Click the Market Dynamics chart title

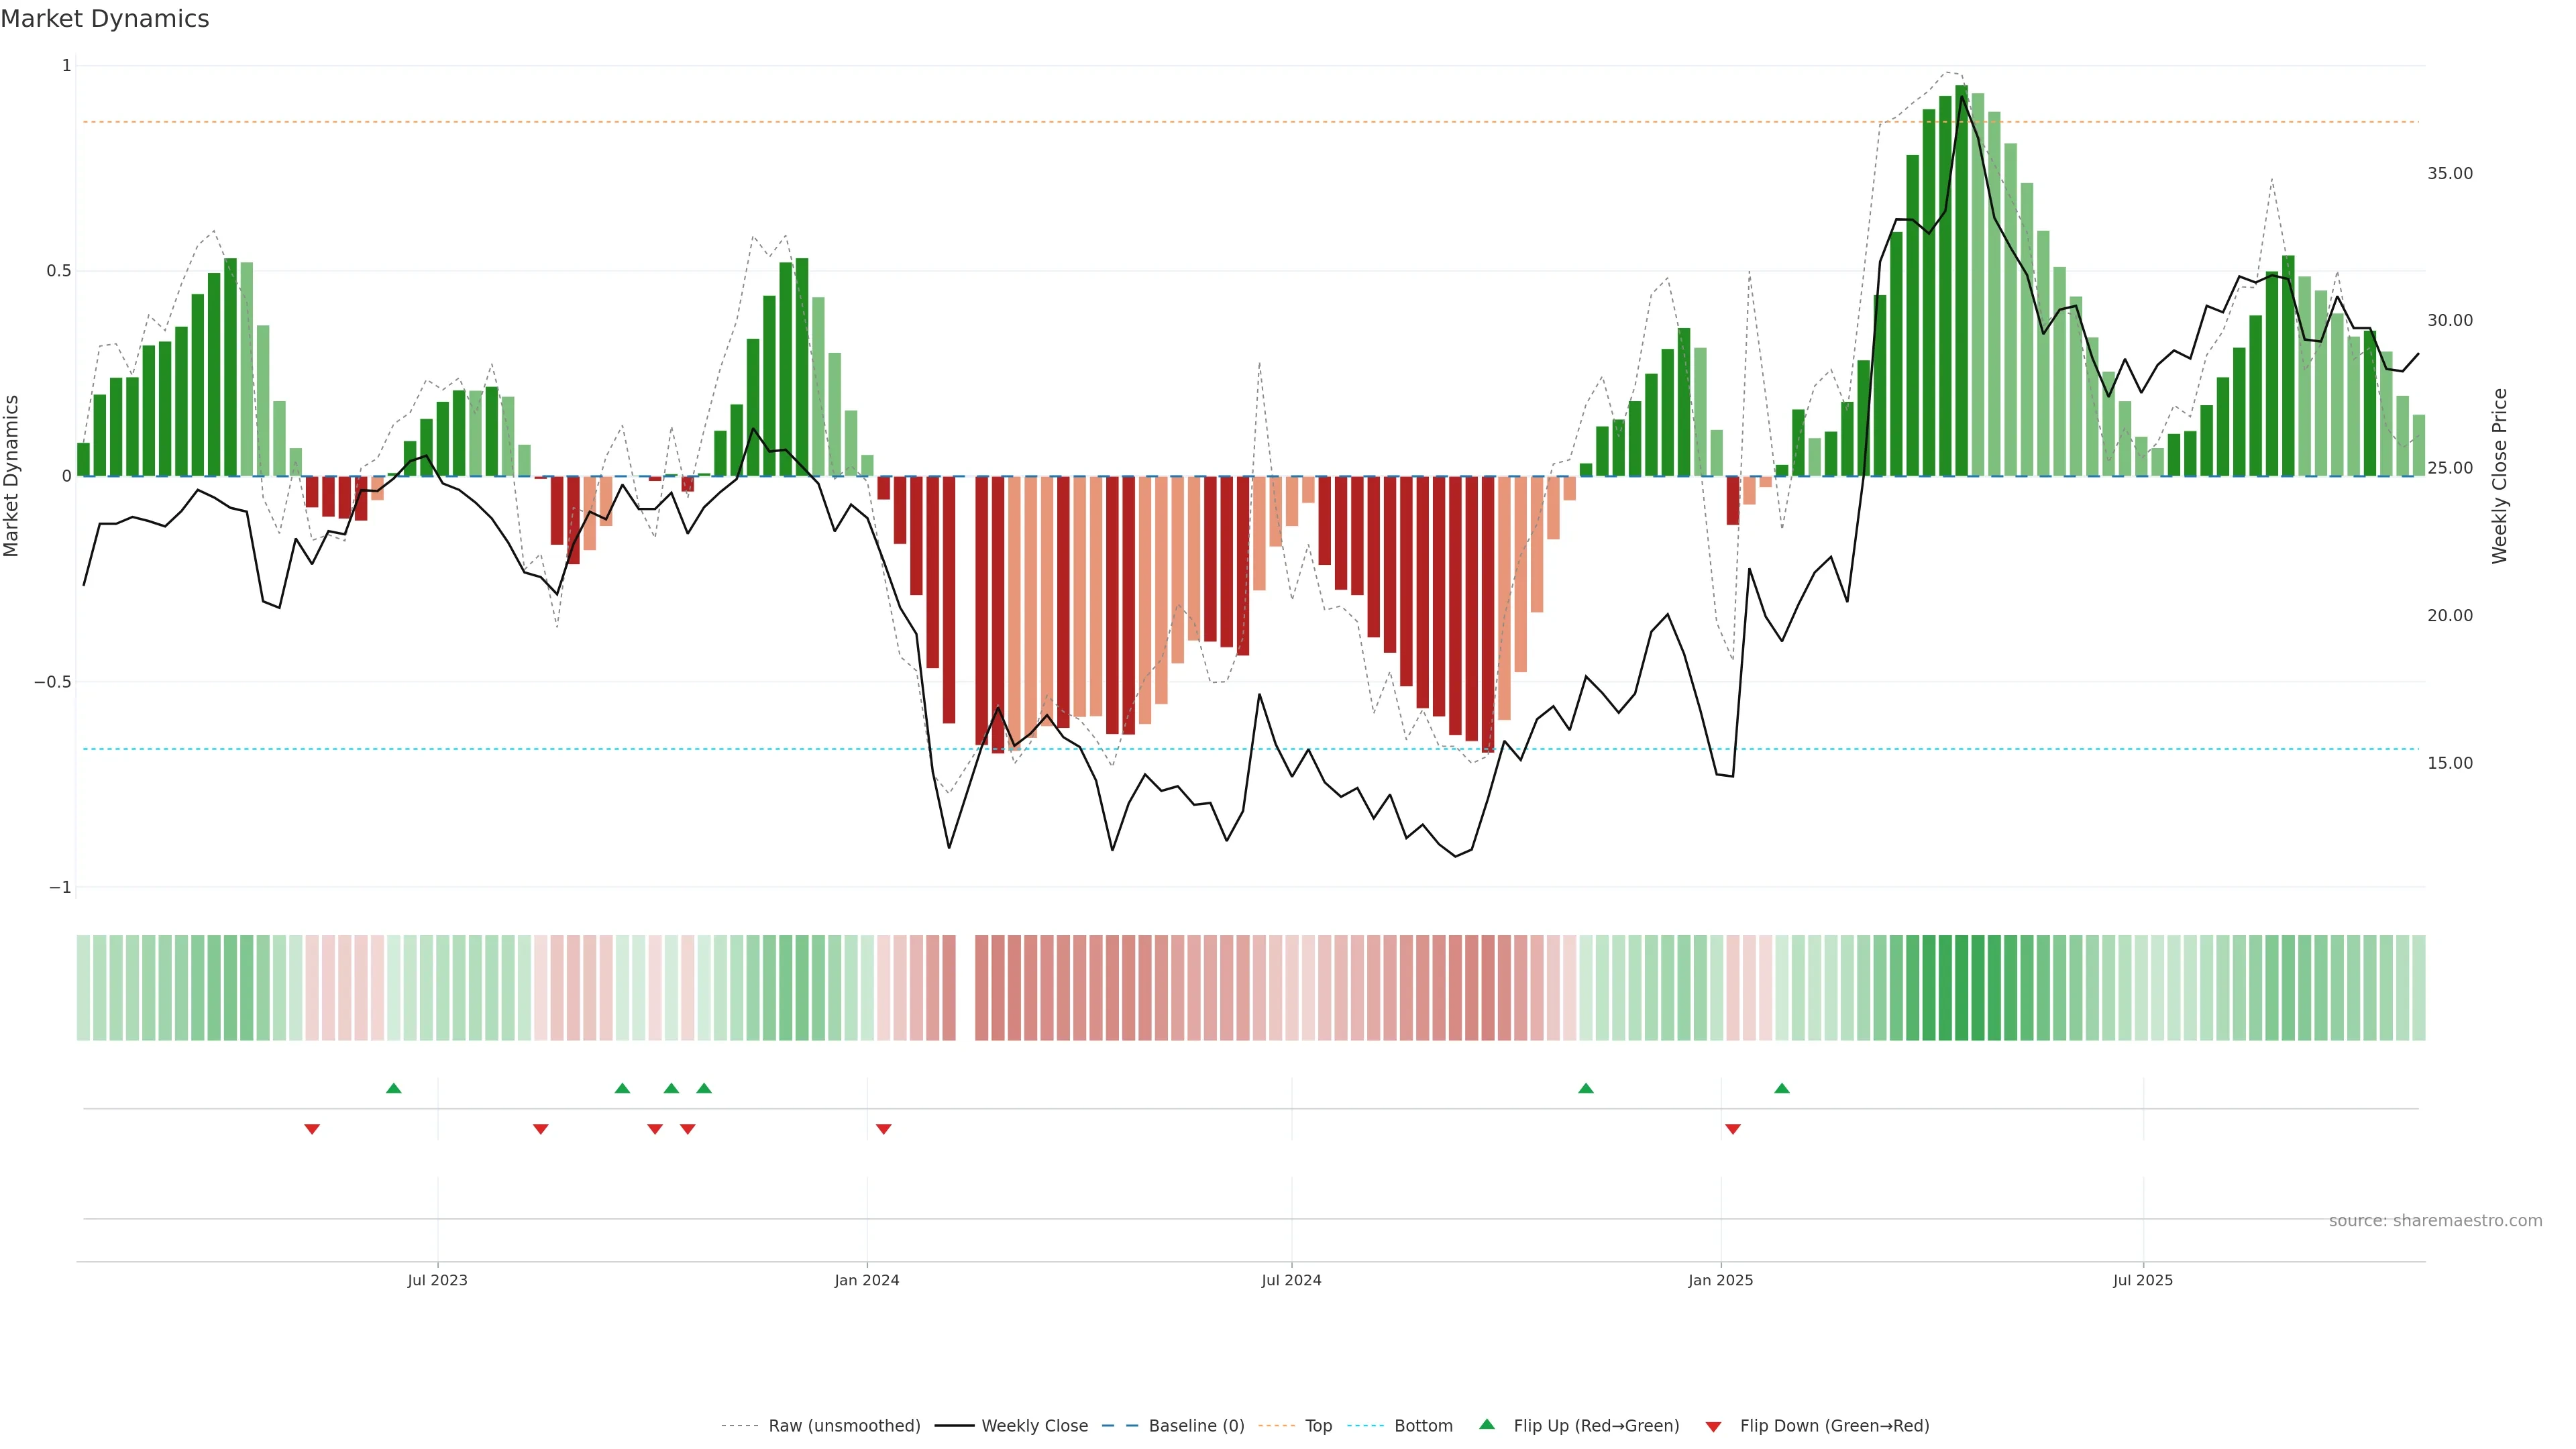(105, 19)
